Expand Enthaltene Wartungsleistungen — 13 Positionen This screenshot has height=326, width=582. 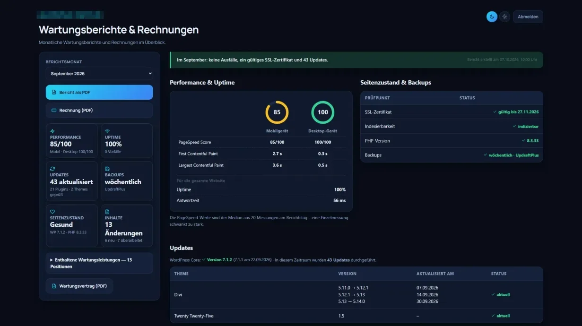click(x=99, y=263)
